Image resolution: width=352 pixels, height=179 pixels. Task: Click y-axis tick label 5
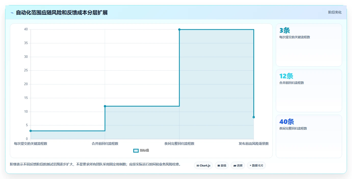pos(27,125)
